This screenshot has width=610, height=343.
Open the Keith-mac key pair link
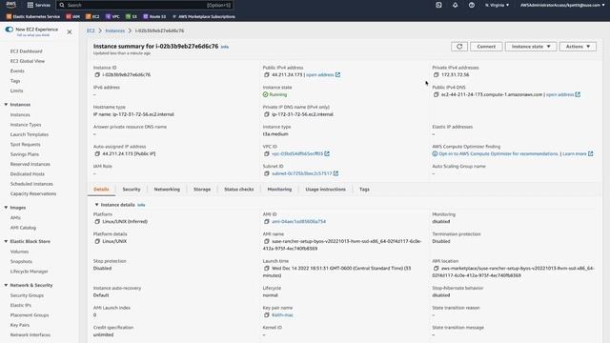[282, 315]
